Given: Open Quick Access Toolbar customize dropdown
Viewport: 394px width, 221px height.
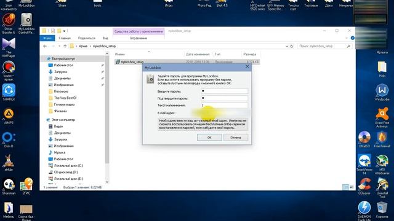Looking at the screenshot, I should (x=64, y=31).
